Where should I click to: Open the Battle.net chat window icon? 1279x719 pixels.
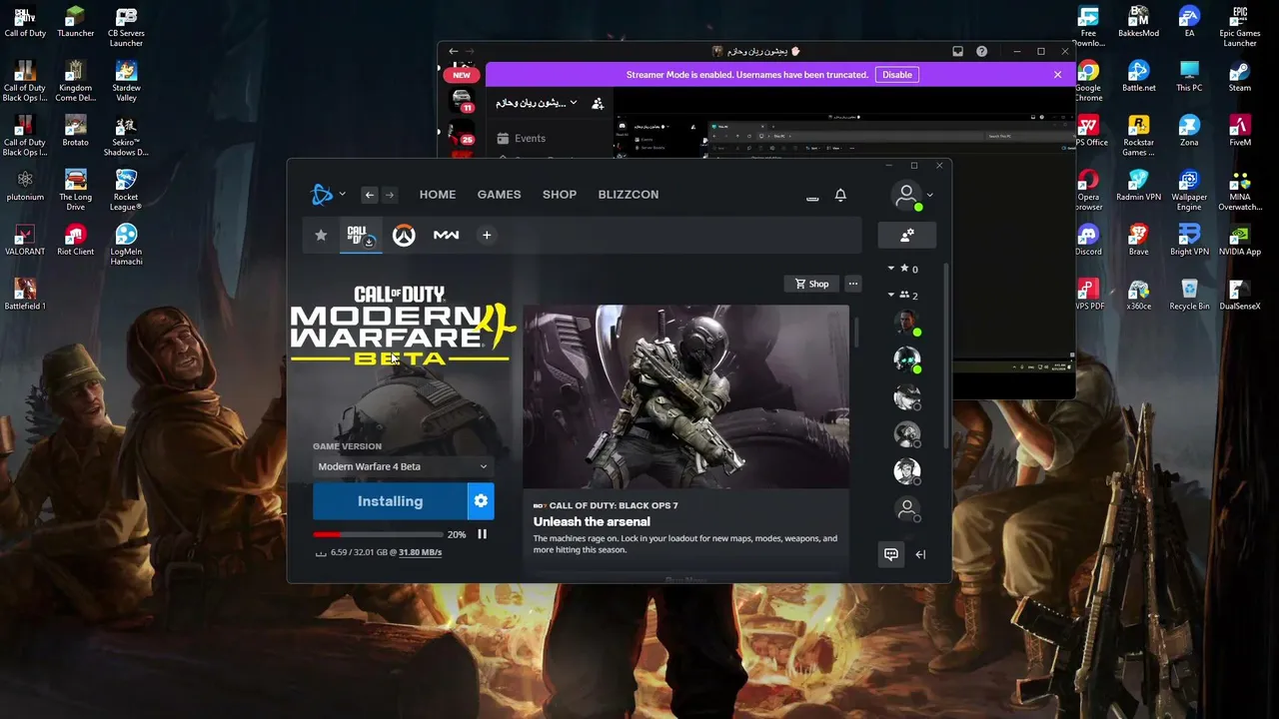(891, 554)
